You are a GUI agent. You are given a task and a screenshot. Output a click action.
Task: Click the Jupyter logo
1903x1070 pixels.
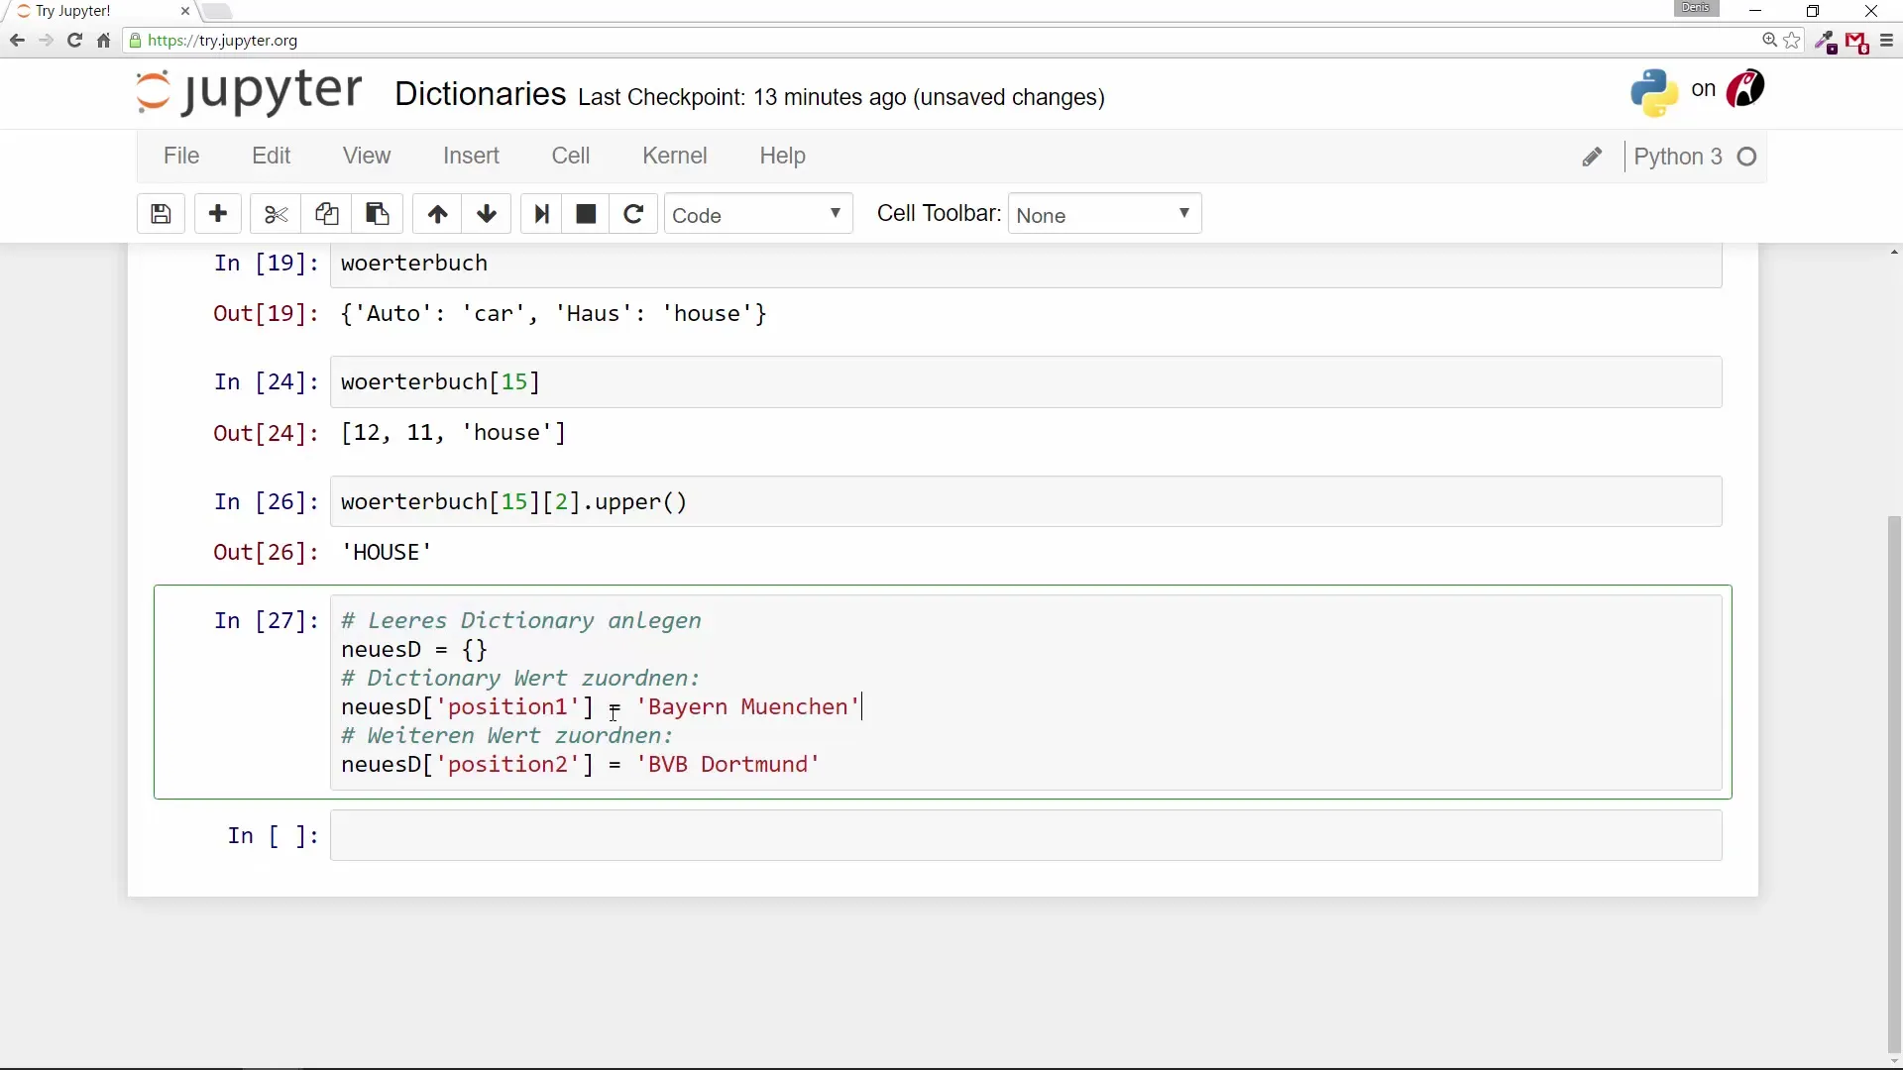249,91
